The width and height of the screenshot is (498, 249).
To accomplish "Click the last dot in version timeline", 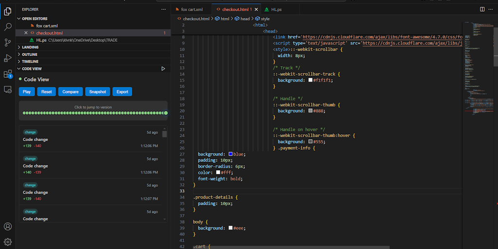I will 166,113.
